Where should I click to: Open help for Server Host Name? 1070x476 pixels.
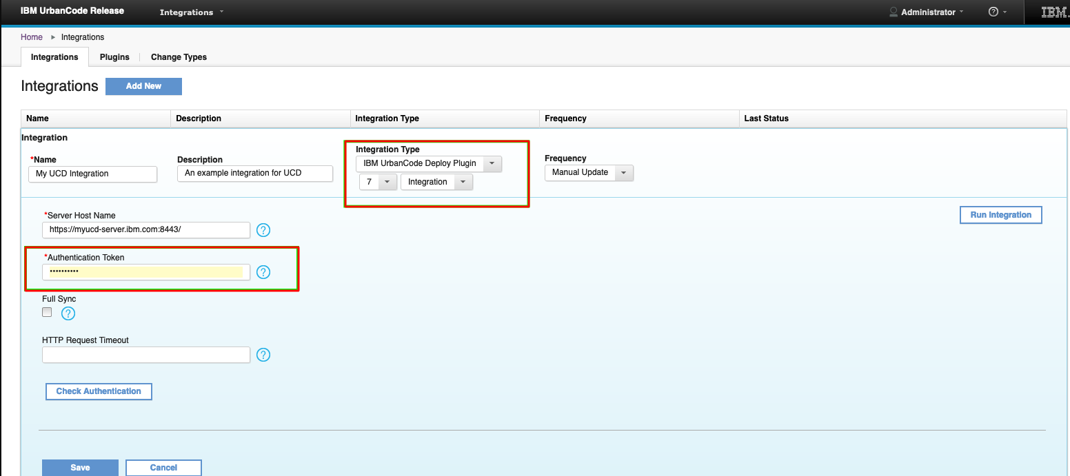[x=263, y=230]
